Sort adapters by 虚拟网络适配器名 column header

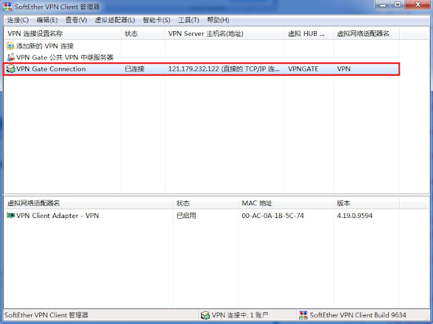coord(89,203)
